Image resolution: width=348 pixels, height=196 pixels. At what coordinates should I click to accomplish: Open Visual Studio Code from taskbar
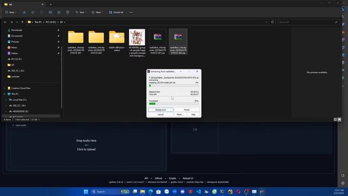click(x=198, y=192)
